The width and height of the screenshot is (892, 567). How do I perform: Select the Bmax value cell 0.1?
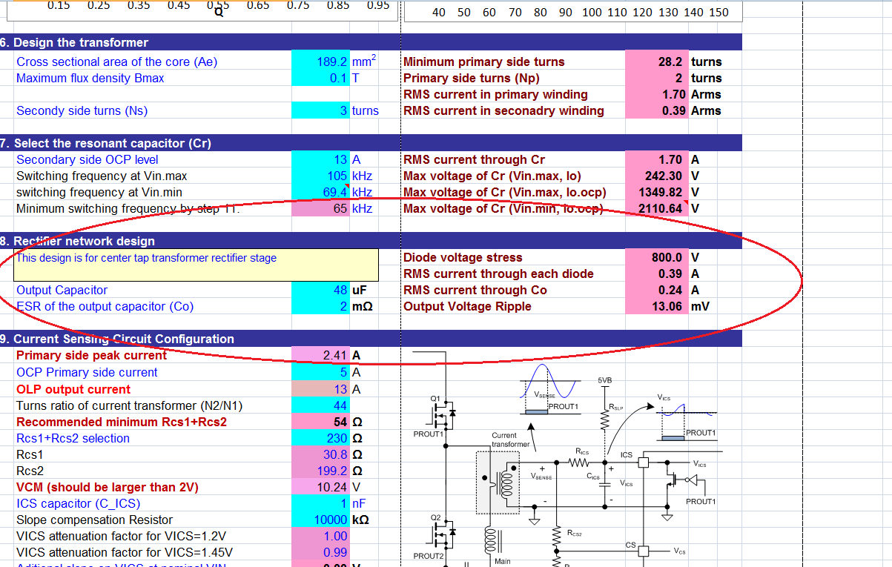(x=321, y=79)
